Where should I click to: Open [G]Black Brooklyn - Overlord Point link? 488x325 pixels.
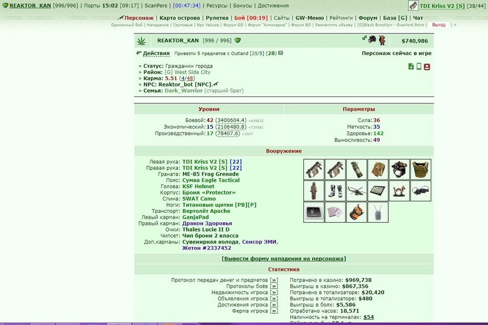coord(390,25)
